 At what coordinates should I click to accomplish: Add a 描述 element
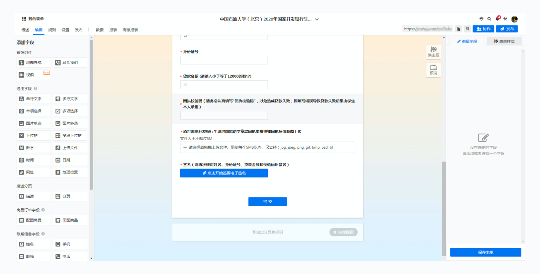(34, 196)
